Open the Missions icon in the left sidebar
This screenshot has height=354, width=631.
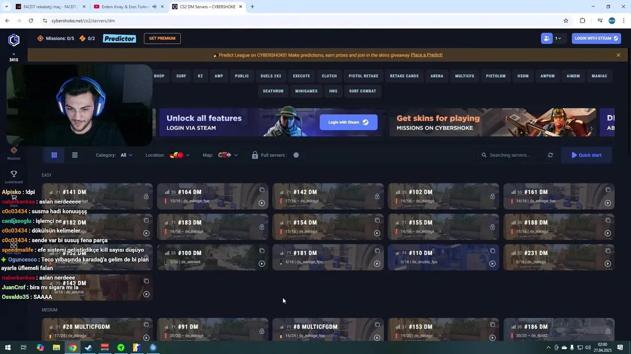(x=13, y=150)
